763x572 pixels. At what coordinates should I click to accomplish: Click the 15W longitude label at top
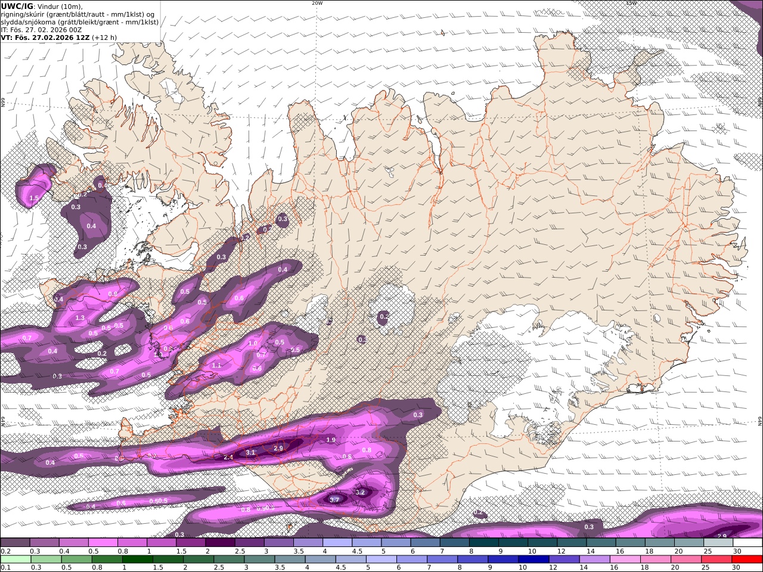pos(631,3)
